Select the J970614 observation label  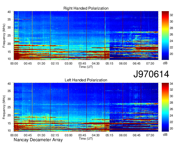[x=151, y=74]
